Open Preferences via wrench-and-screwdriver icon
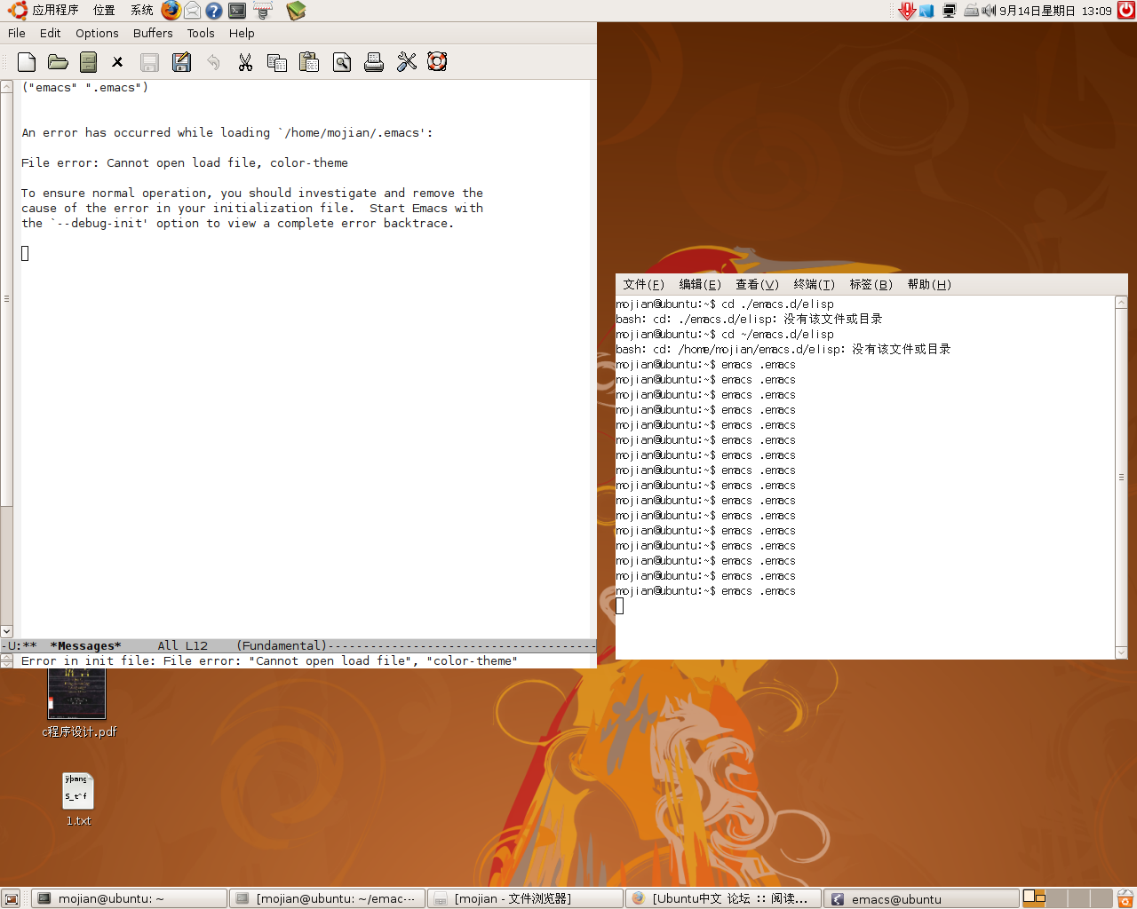 click(x=406, y=62)
